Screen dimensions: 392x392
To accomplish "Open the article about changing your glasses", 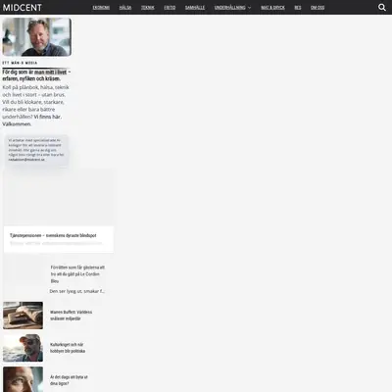I will tap(69, 380).
